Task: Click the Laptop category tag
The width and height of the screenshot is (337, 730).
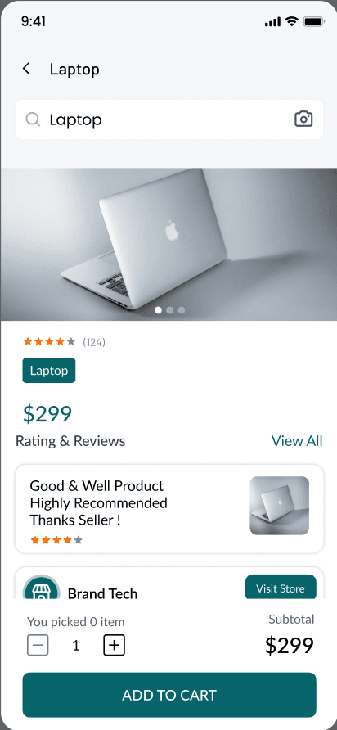Action: pos(49,371)
